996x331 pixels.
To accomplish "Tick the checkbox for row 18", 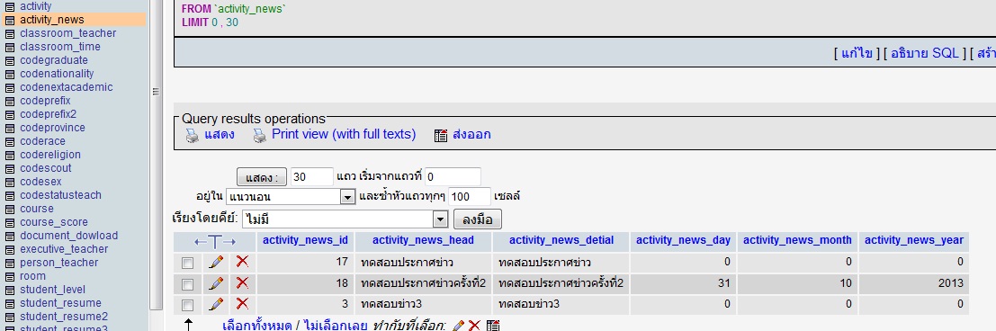I will tap(187, 283).
